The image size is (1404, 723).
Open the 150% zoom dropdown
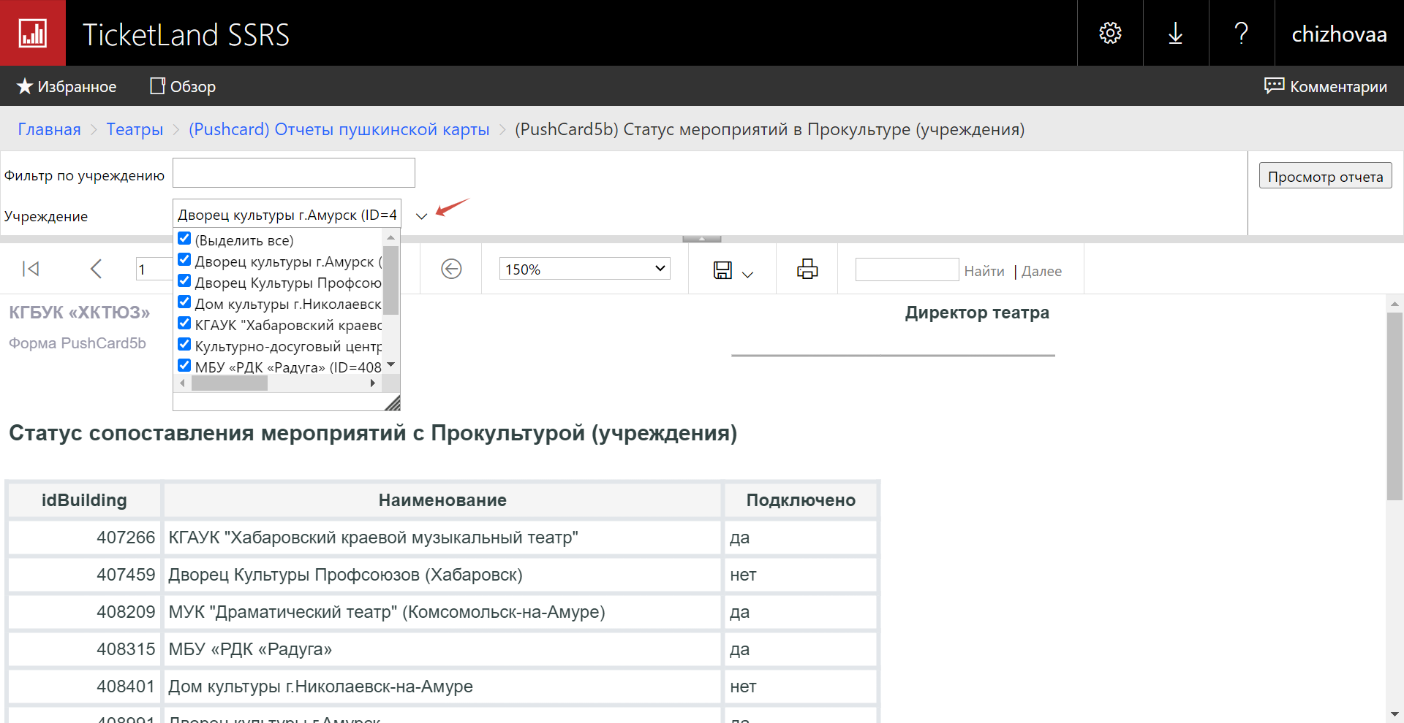tap(585, 269)
